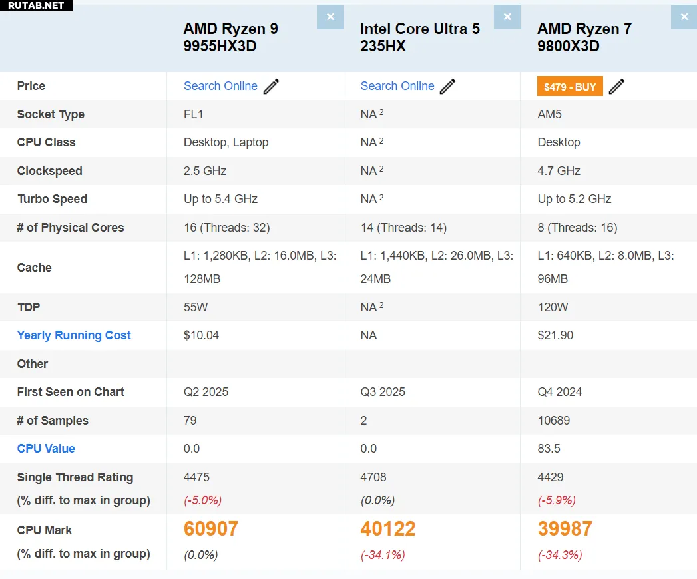
Task: Click the 16 (Threads: 32) cores value
Action: click(x=227, y=228)
